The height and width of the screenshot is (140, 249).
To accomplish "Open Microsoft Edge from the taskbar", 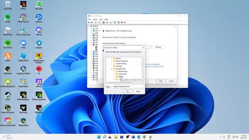I will pos(139,137).
